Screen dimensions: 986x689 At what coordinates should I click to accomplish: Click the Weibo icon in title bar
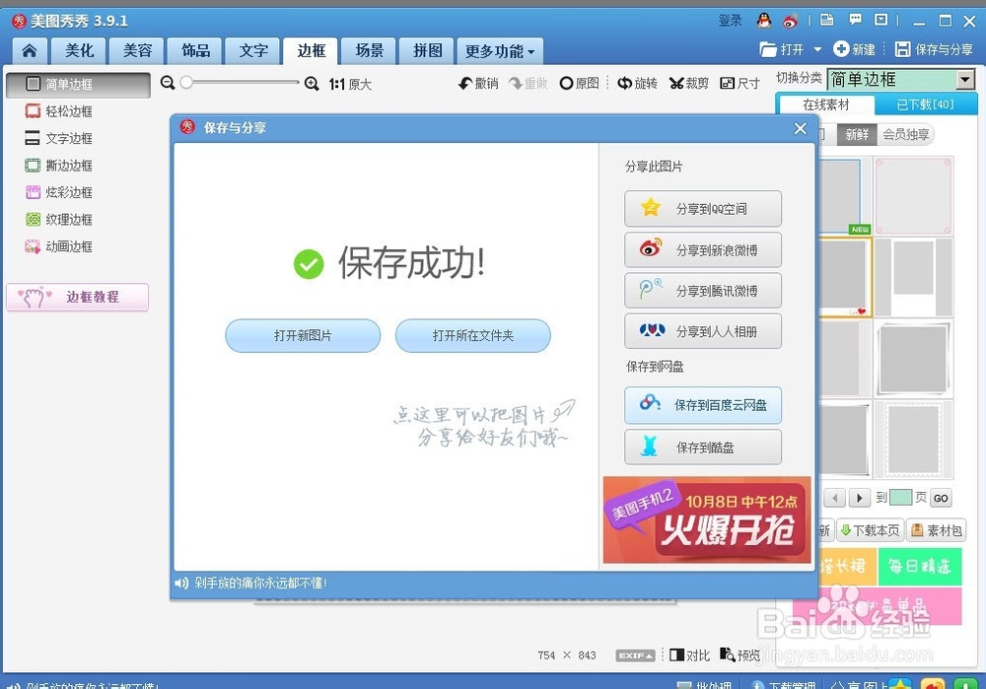(x=791, y=21)
